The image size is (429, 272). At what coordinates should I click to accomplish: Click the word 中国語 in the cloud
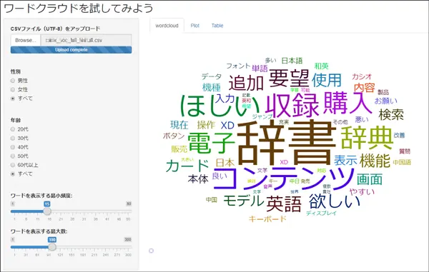coord(402,162)
